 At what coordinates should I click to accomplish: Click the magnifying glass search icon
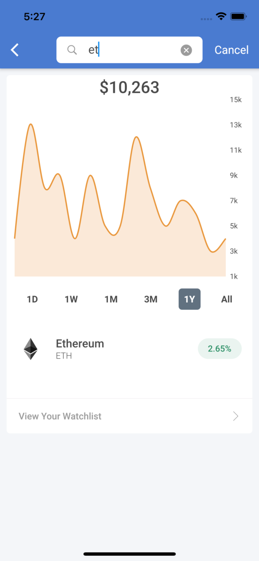tap(72, 50)
